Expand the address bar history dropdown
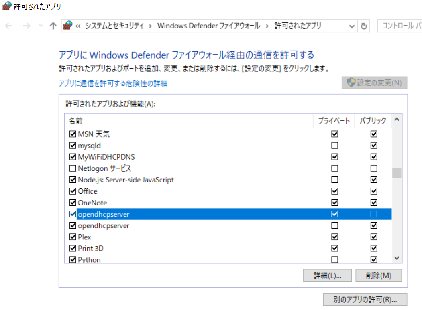Image resolution: width=422 pixels, height=310 pixels. pyautogui.click(x=351, y=26)
